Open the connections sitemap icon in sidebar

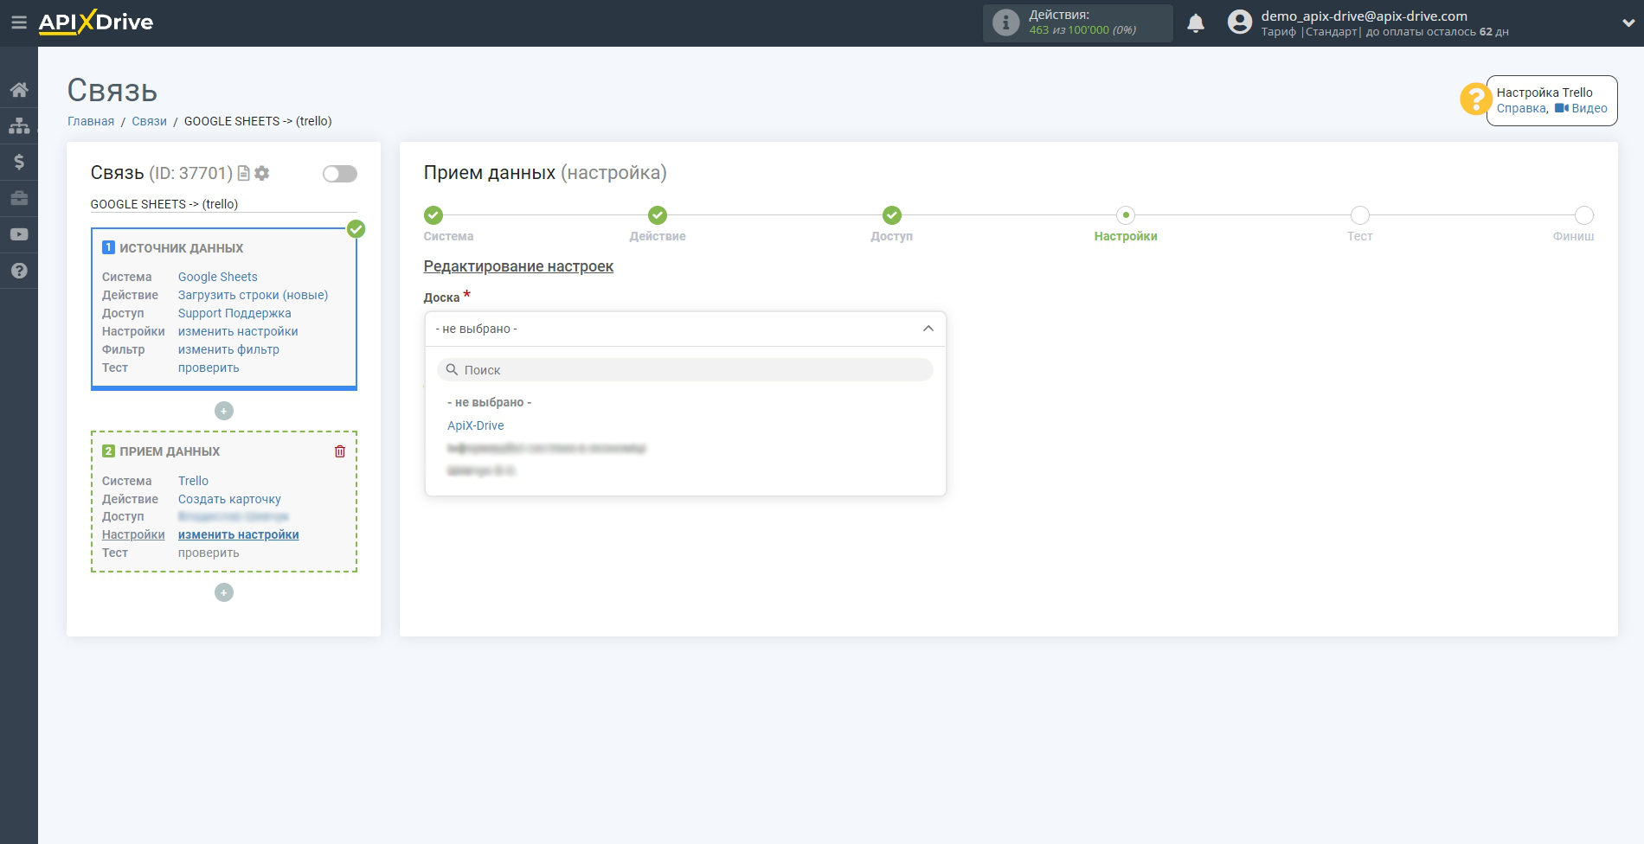[19, 126]
